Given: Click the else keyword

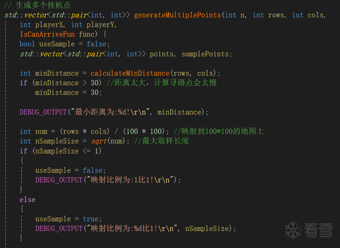Looking at the screenshot, I should coord(27,199).
